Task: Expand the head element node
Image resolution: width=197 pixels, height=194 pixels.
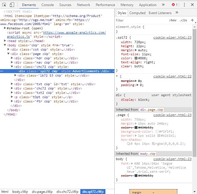Action: pyautogui.click(x=5, y=41)
